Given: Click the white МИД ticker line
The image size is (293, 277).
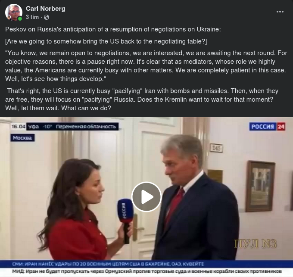Looking at the screenshot, I should pyautogui.click(x=147, y=271).
